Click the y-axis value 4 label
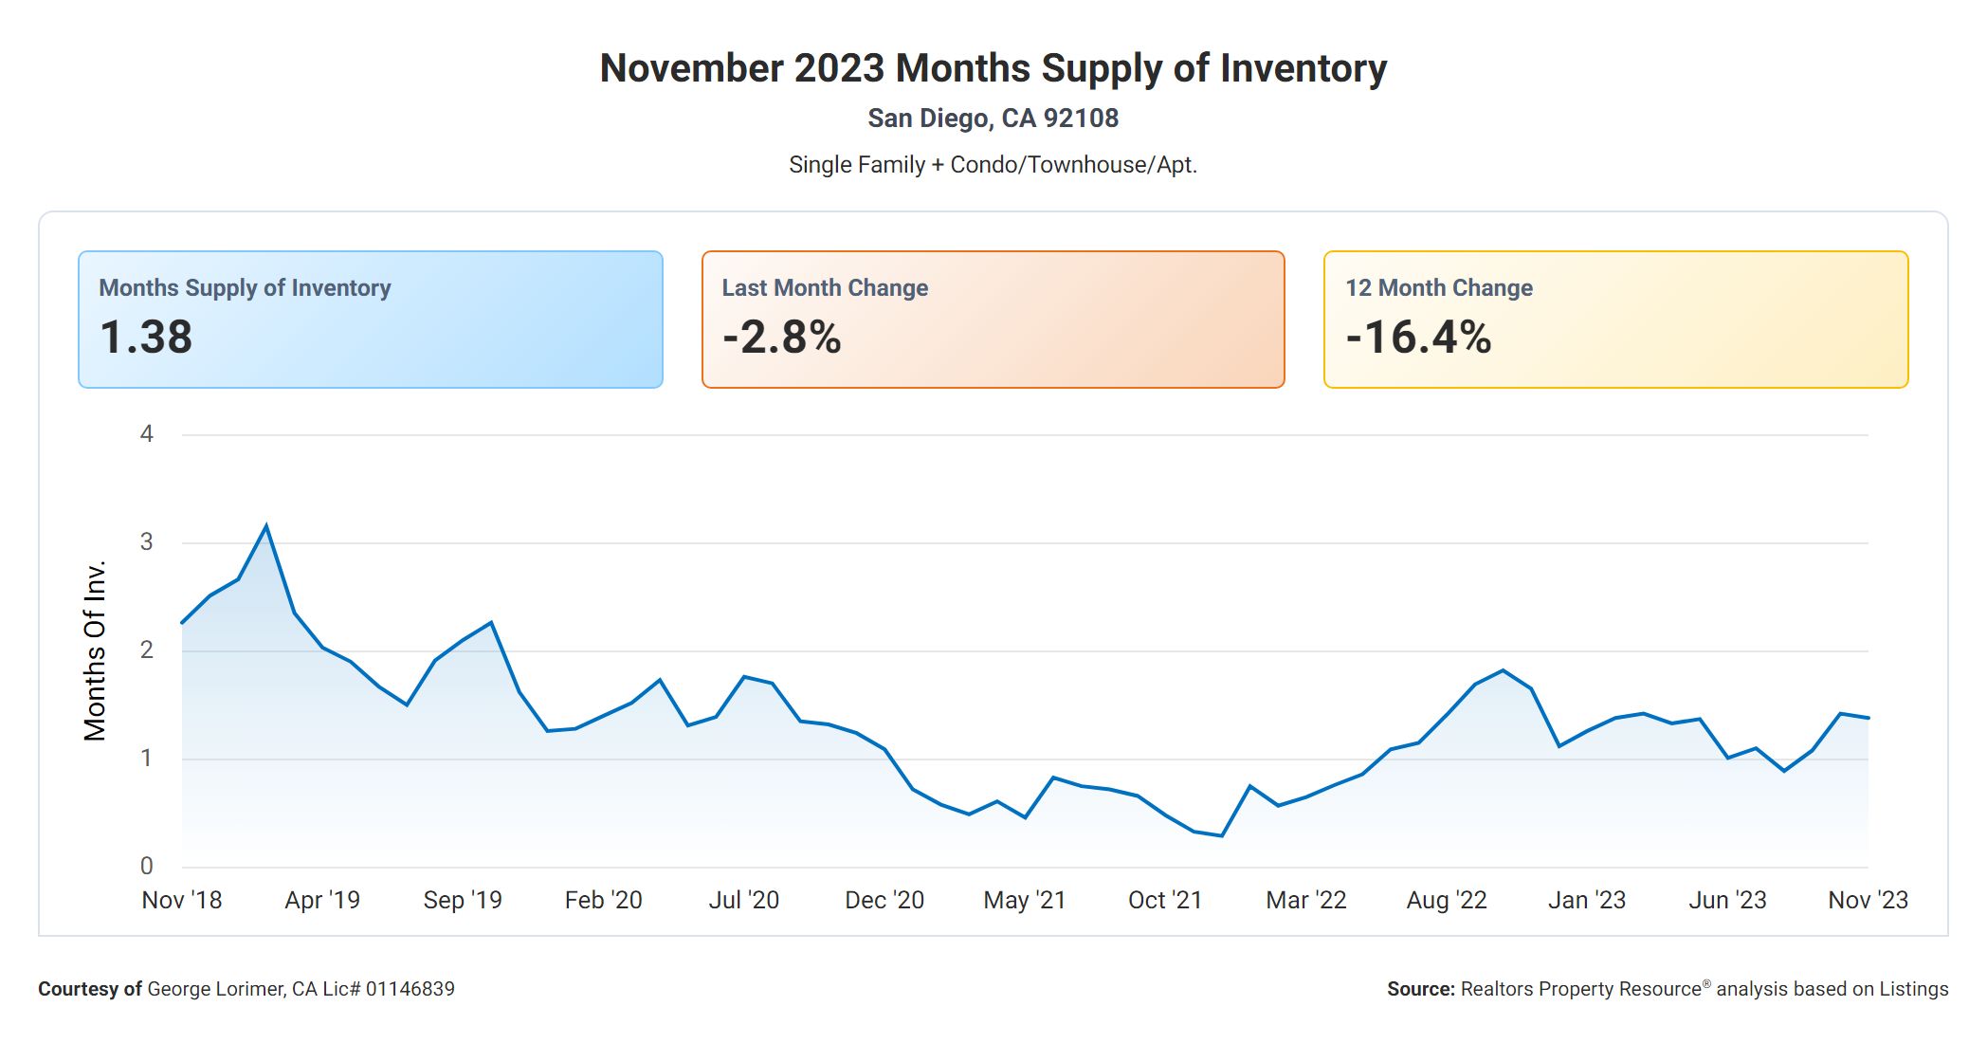Image resolution: width=1987 pixels, height=1043 pixels. [x=147, y=434]
